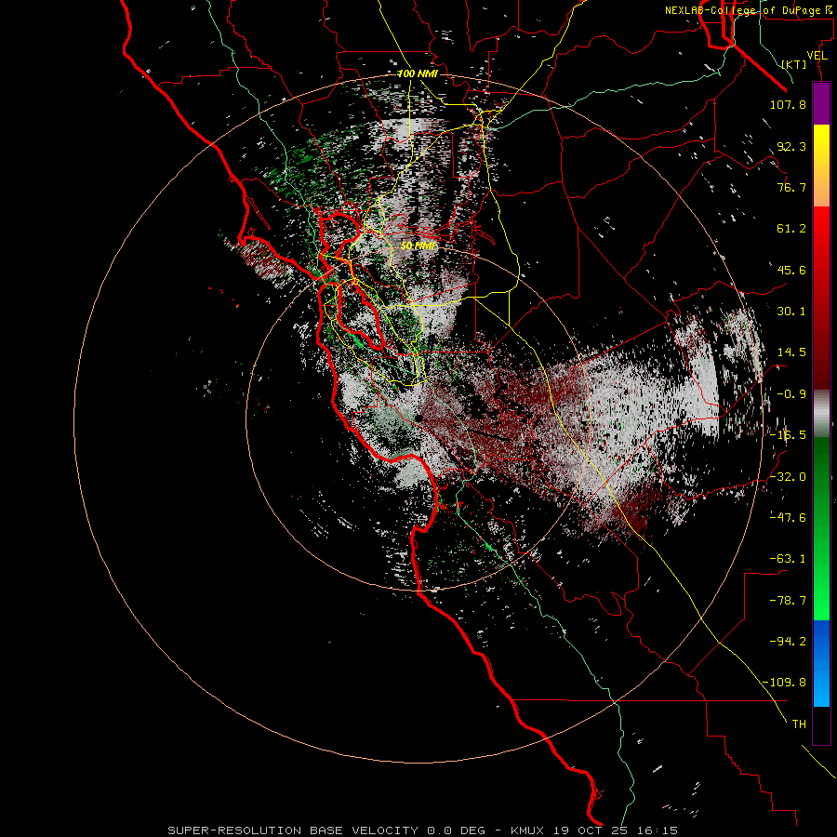Pick the yellow segment of velocity color bar
Screen dimensions: 837x837
[821, 166]
